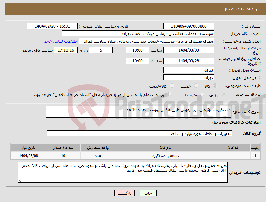Select the متوسط purchase type radio
The image size is (266, 202).
tap(202, 94)
